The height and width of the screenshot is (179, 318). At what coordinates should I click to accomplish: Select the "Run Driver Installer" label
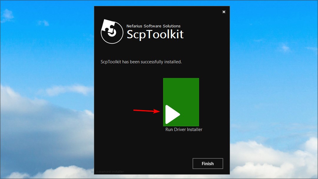pos(184,130)
